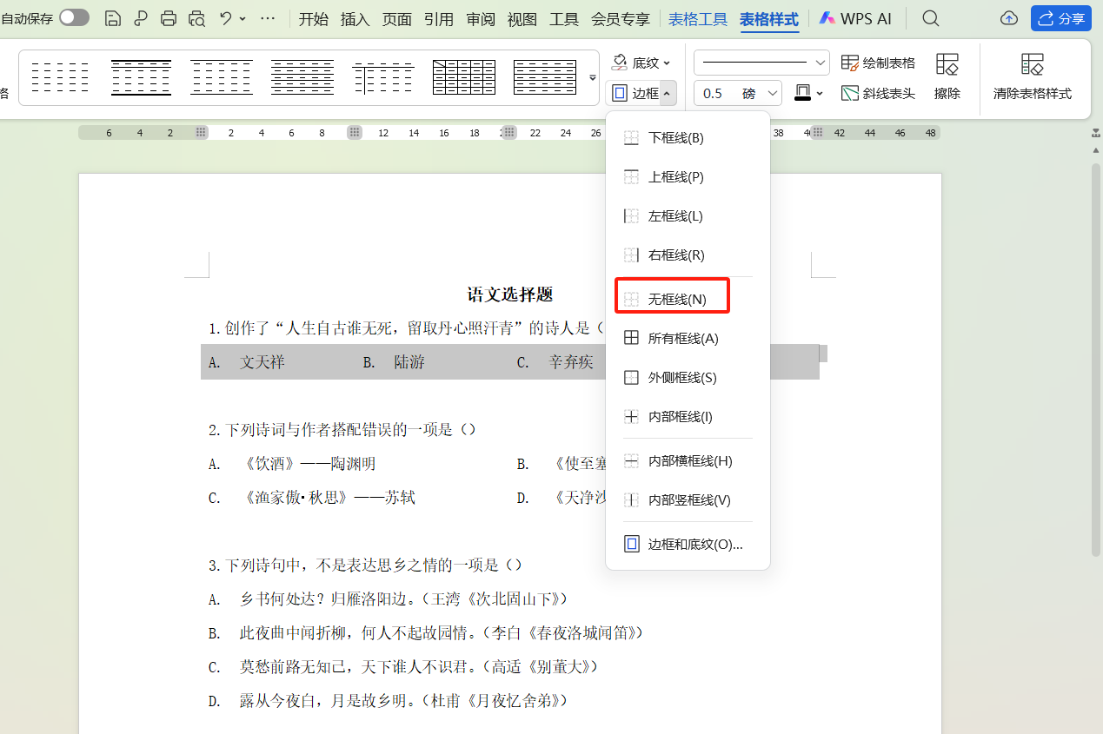Click the Save icon in quick access bar
The height and width of the screenshot is (734, 1103).
pos(113,17)
